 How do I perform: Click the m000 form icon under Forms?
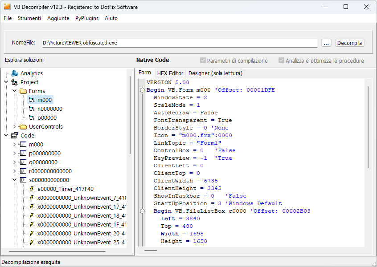(x=32, y=100)
